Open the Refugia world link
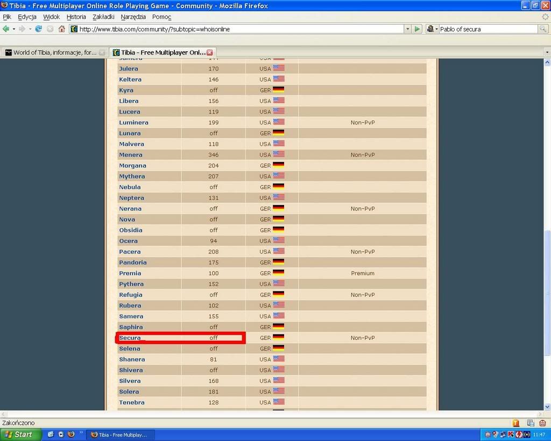The height and width of the screenshot is (441, 551). 131,295
